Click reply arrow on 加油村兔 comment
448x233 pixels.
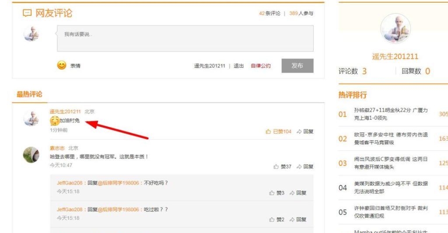pos(299,131)
